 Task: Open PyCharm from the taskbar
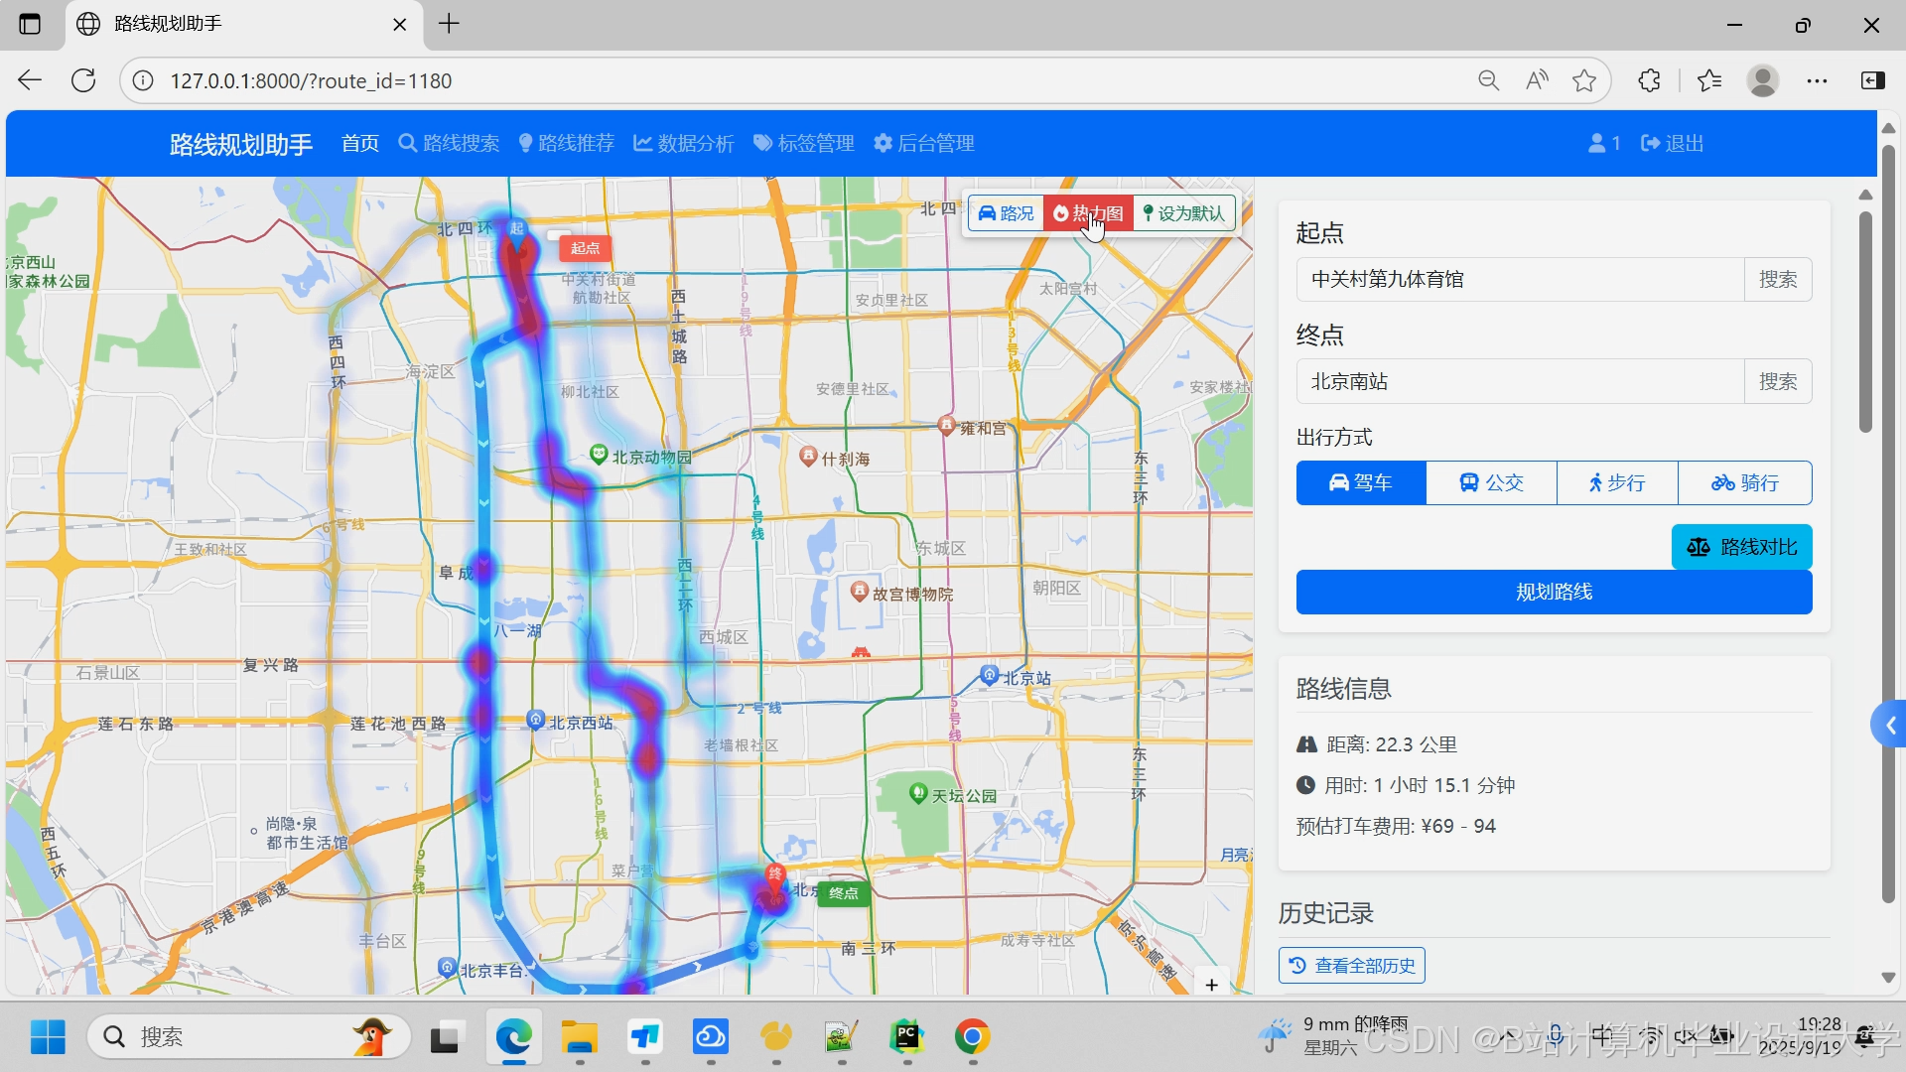[x=906, y=1037]
